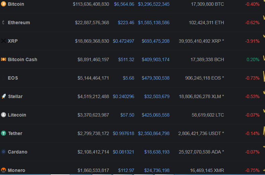265x175 pixels.
Task: Click the XRP cross logo icon
Action: [3, 41]
